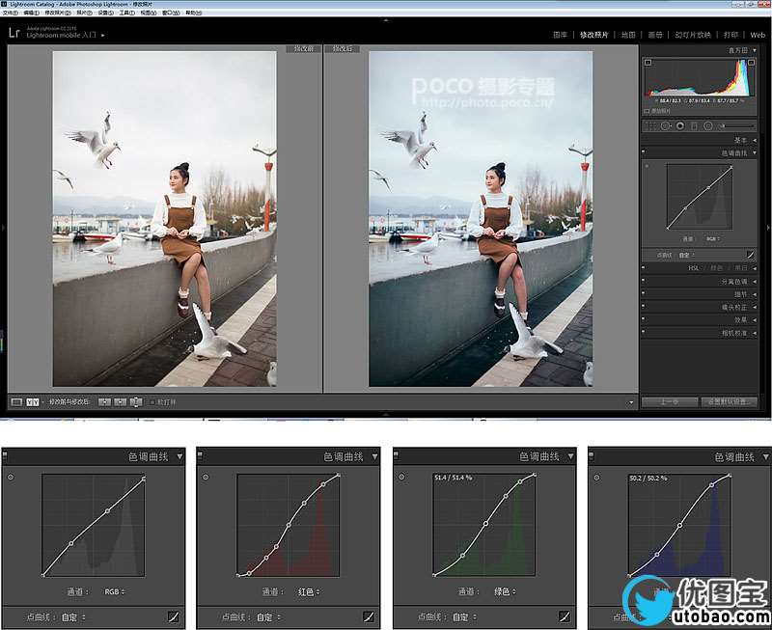772x630 pixels.
Task: Expand the 基本 panel
Action: [755, 140]
